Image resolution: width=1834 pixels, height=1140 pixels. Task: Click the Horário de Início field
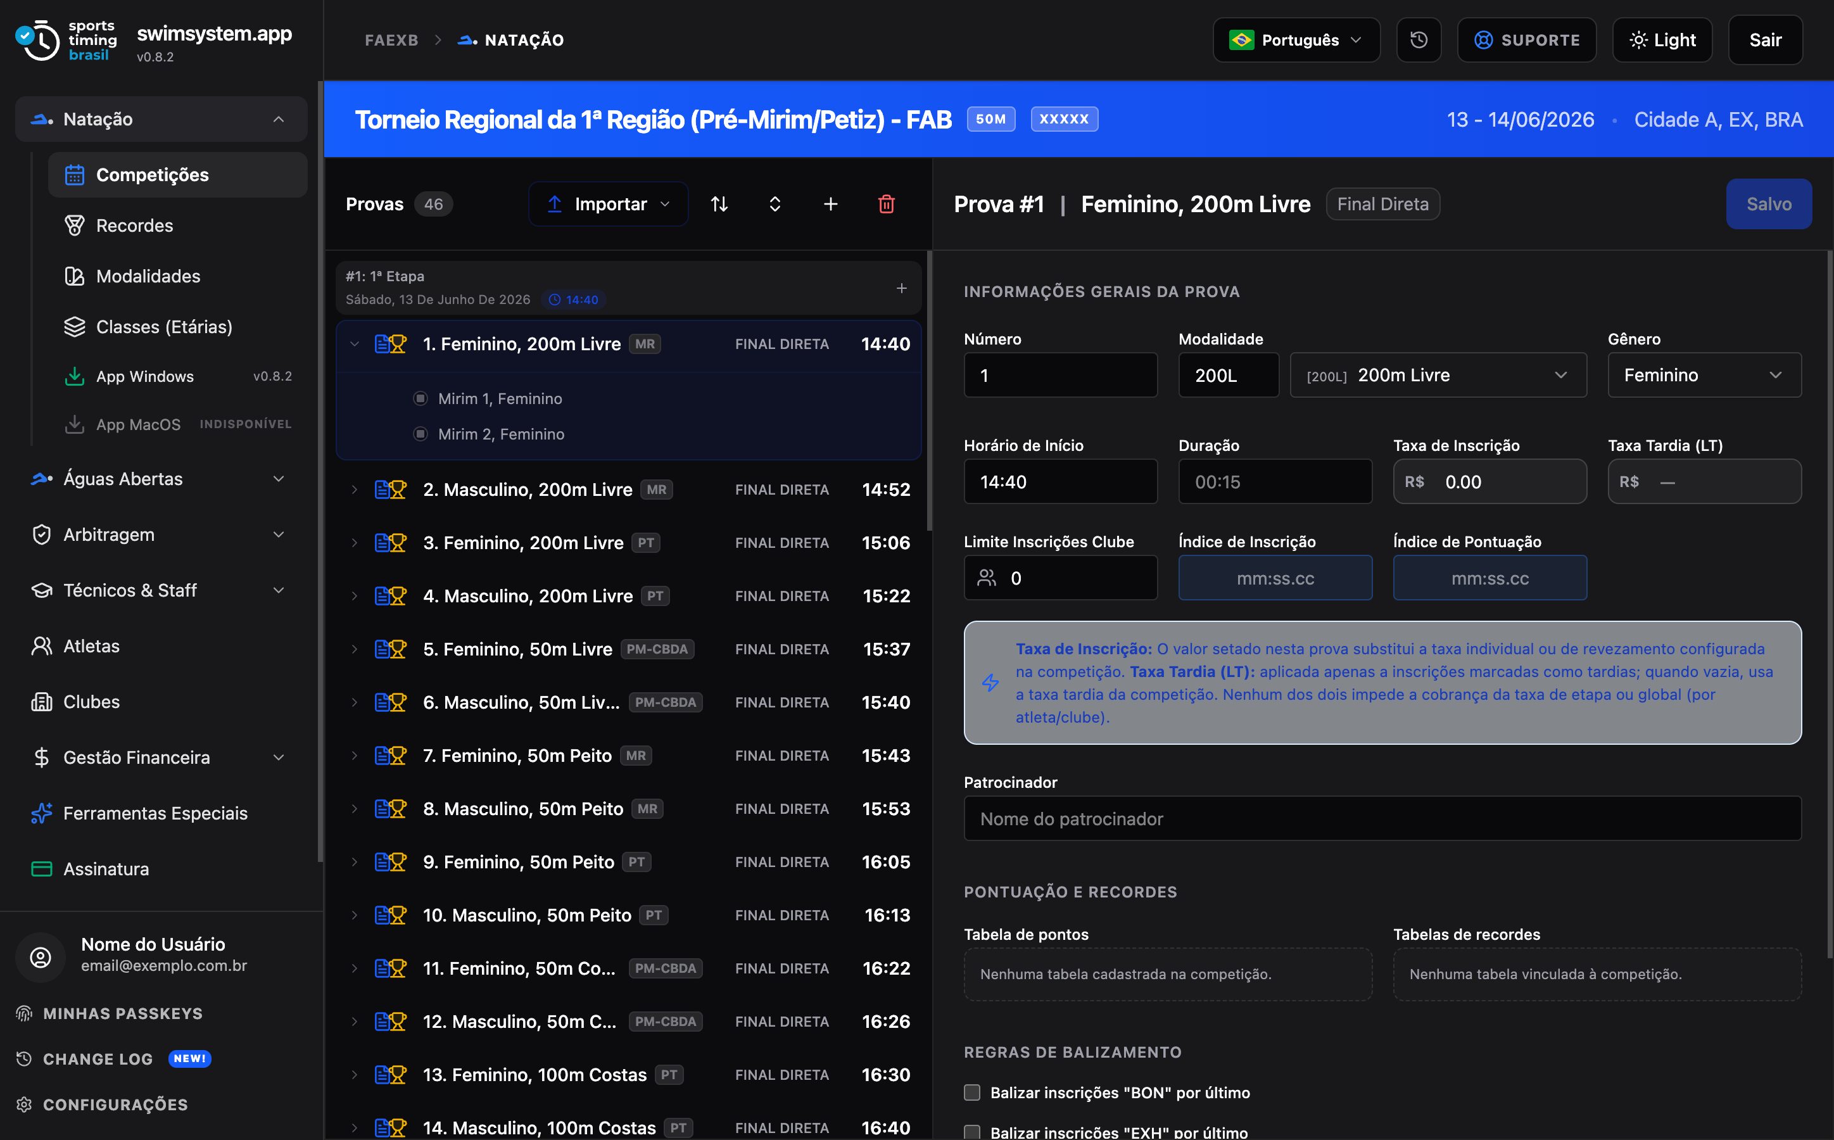tap(1061, 481)
